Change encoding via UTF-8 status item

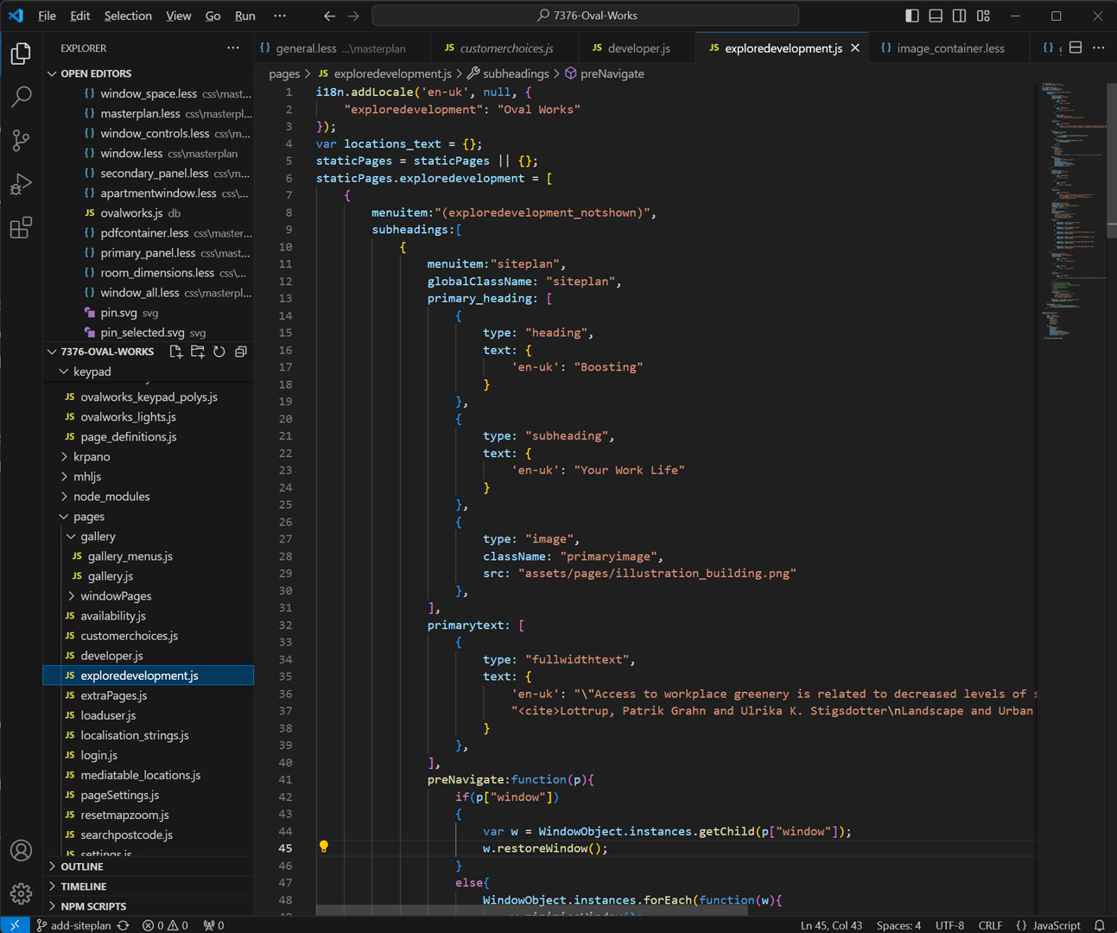pos(949,925)
